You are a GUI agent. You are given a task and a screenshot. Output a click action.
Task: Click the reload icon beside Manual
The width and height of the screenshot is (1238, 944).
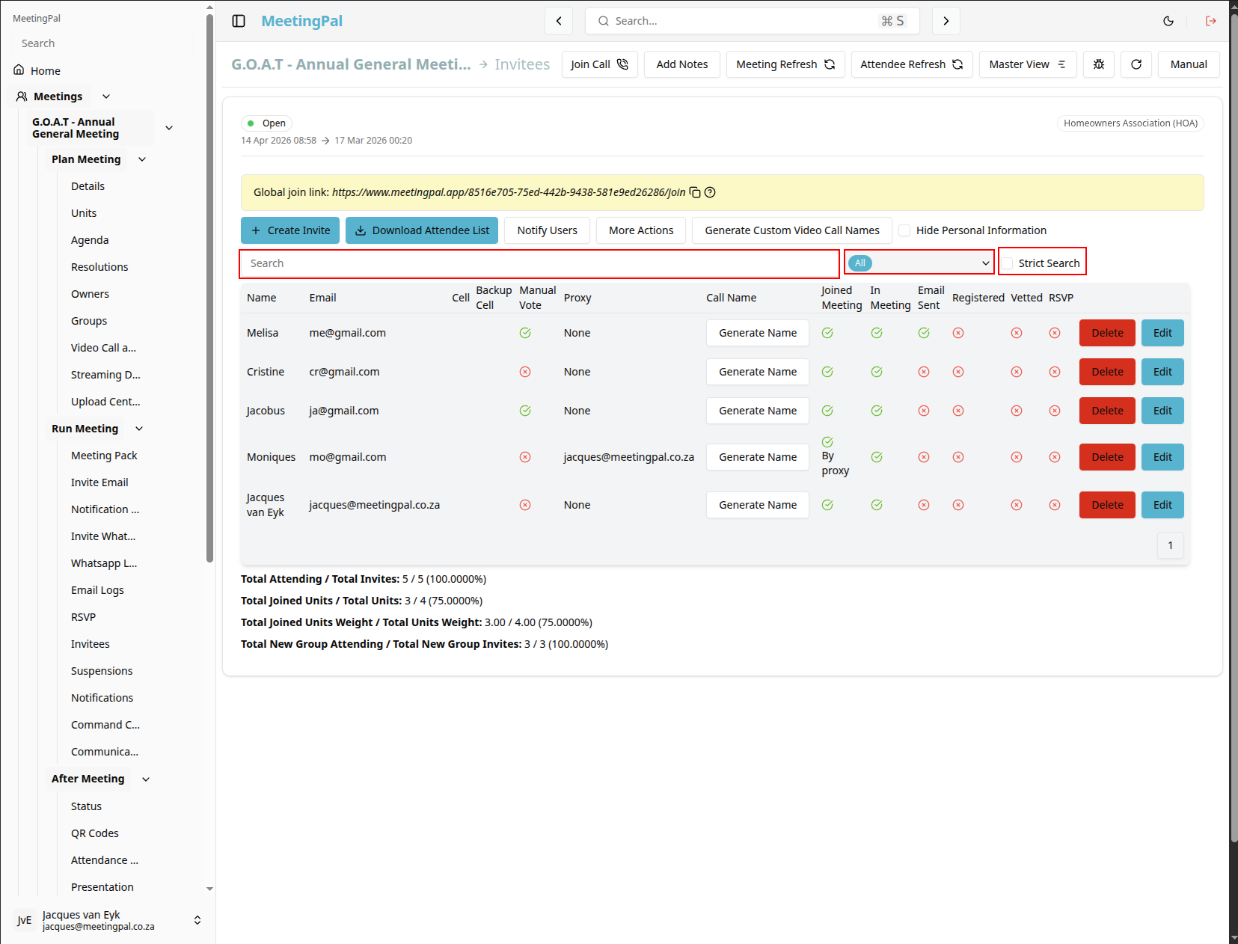coord(1136,64)
